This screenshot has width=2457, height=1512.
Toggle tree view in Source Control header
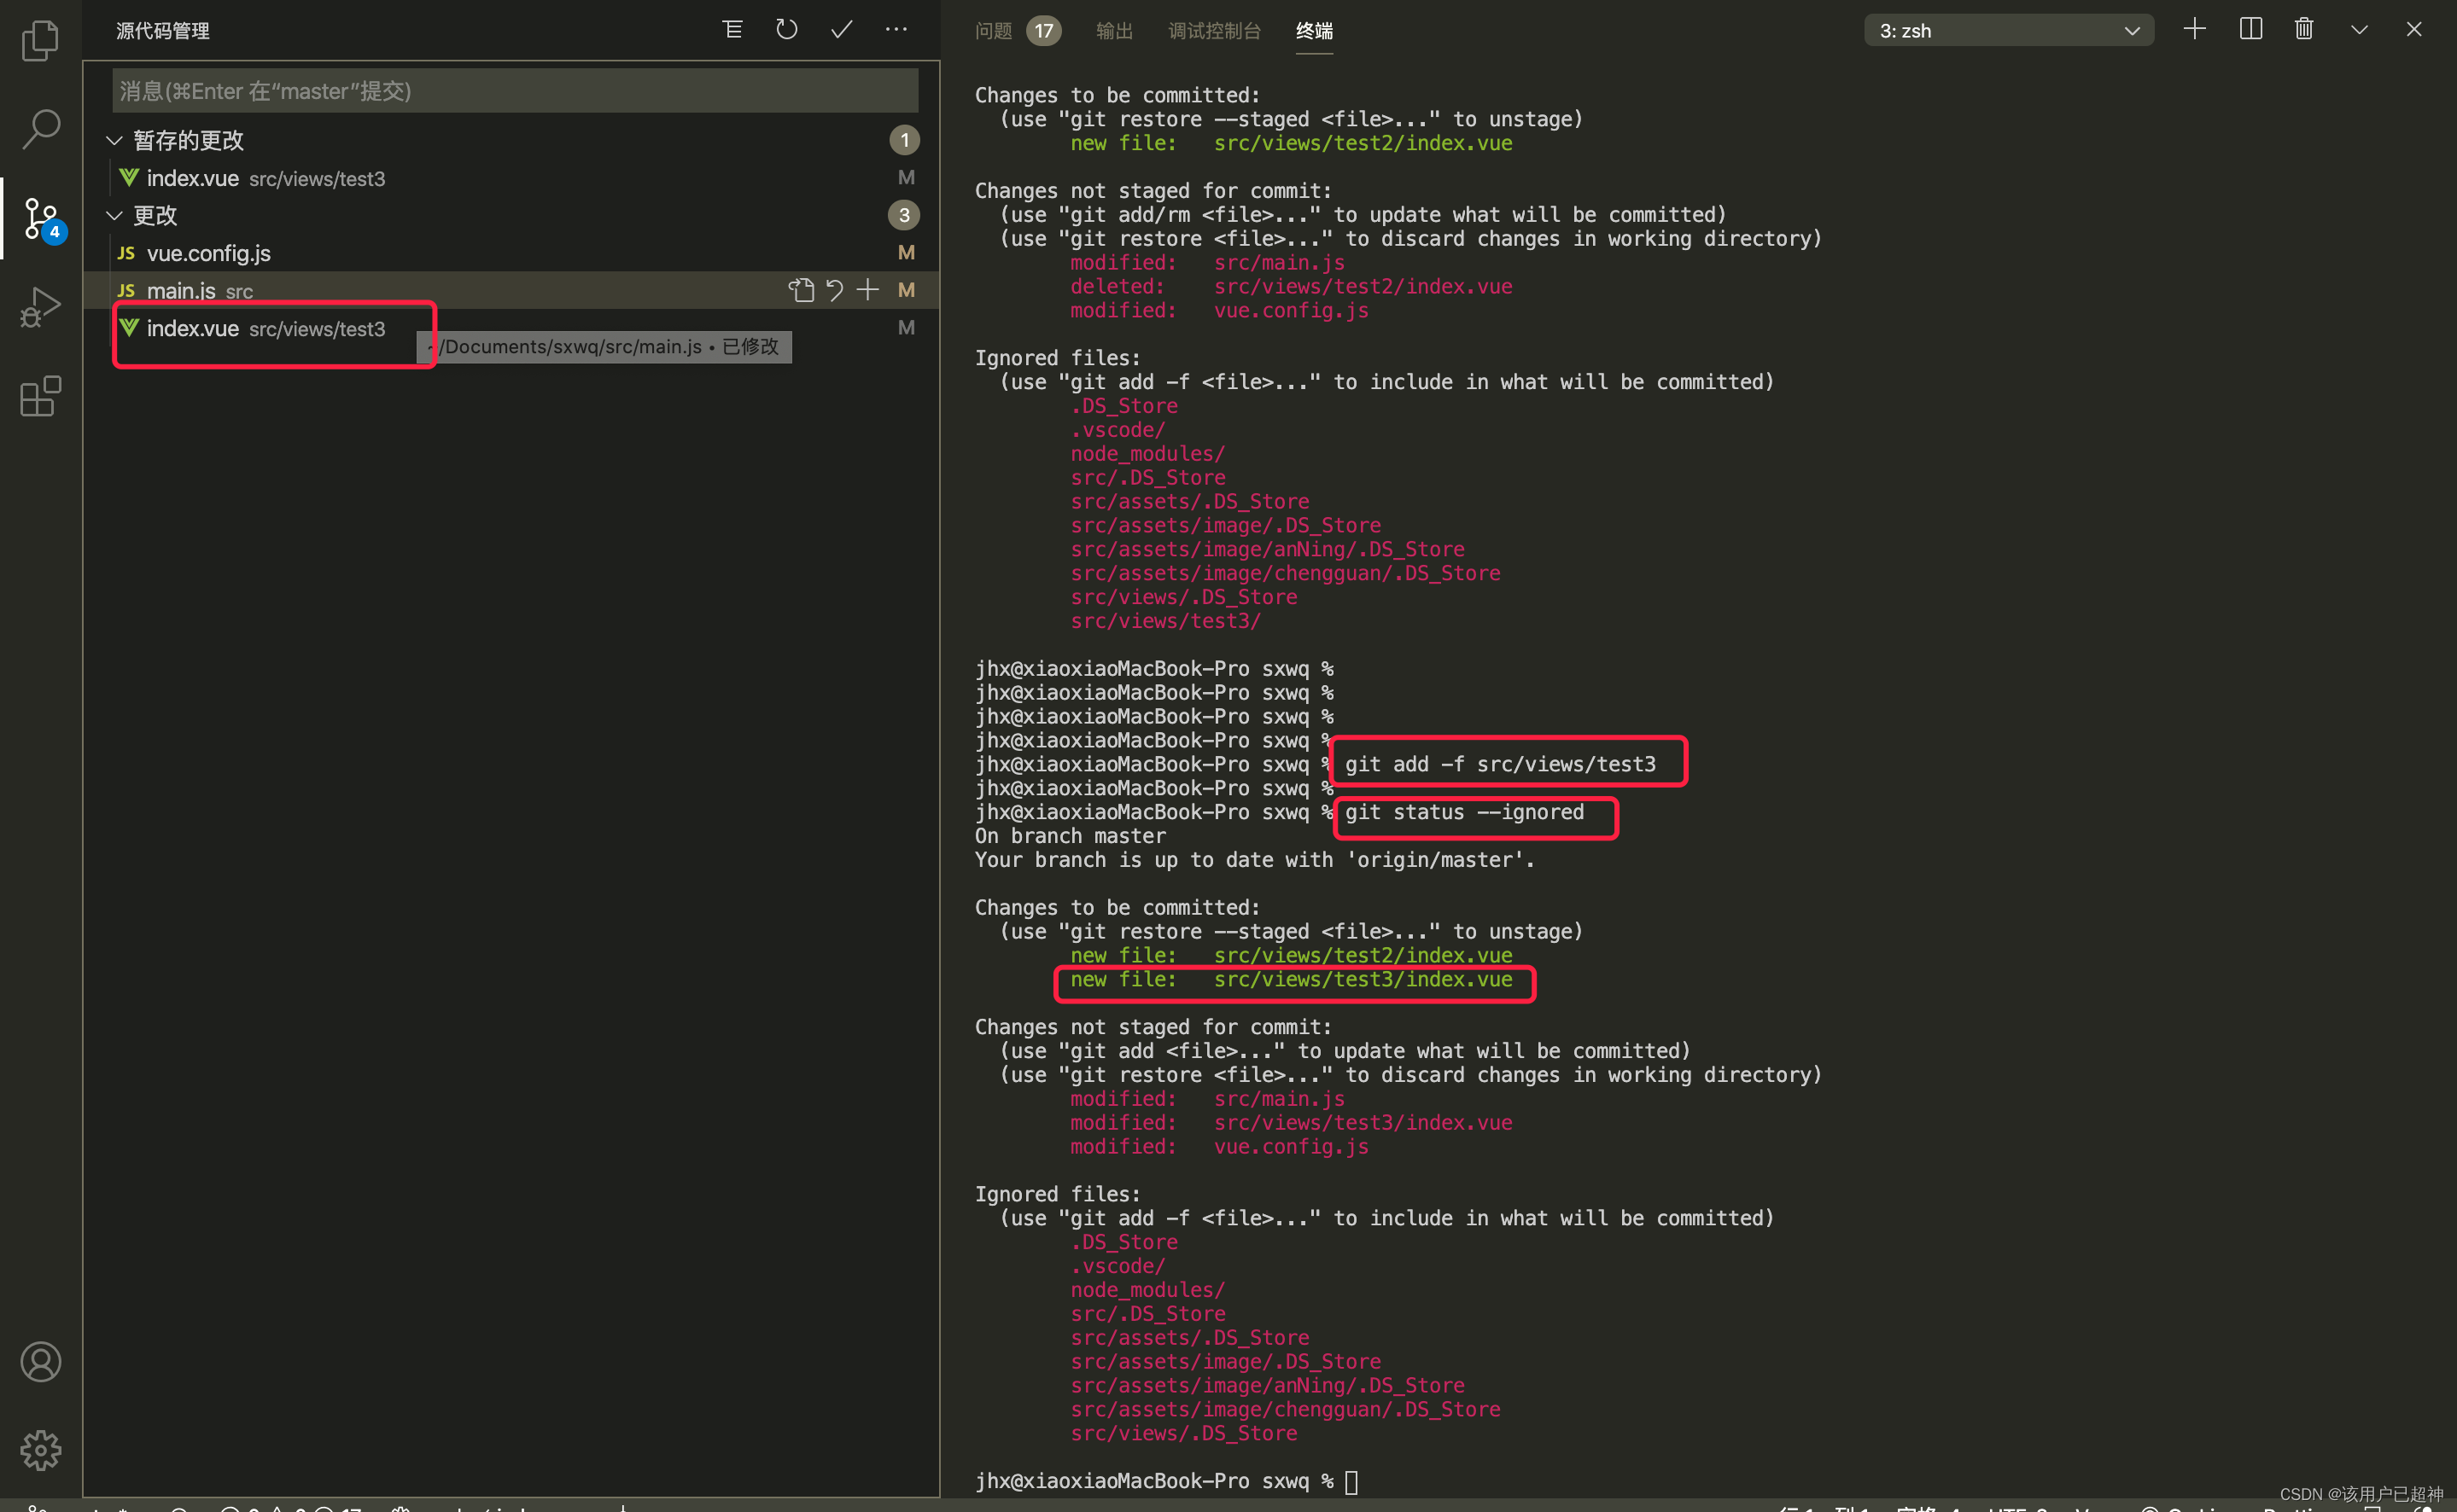pos(732,30)
